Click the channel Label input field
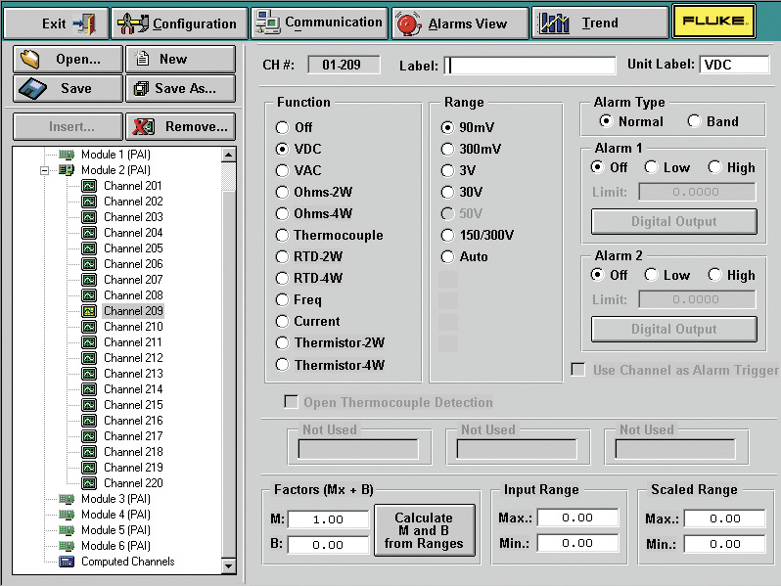Screen dimensions: 781x586 530,66
